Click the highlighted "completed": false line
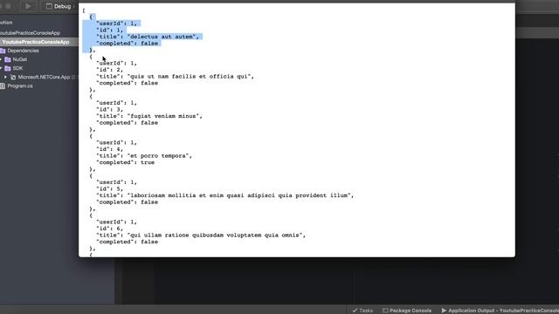 pos(127,44)
